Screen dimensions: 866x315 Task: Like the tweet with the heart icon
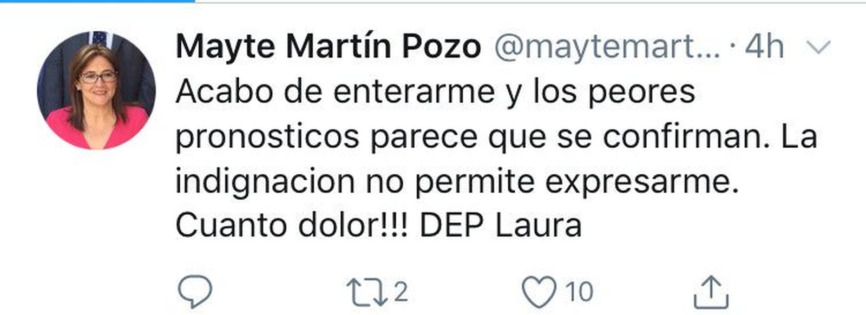tap(539, 292)
